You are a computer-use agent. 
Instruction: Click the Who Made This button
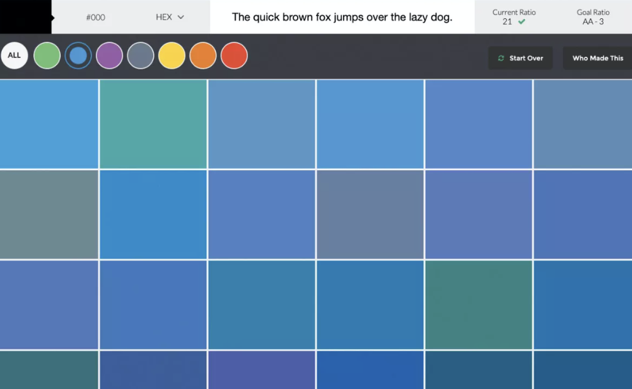coord(597,58)
